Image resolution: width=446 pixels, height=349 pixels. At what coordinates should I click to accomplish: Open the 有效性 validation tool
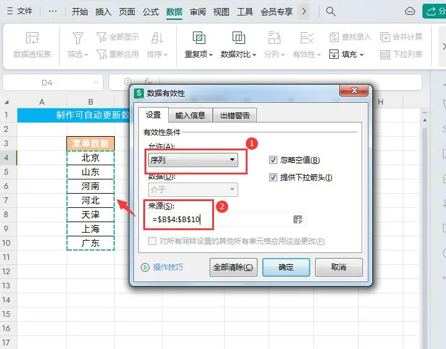tap(307, 45)
